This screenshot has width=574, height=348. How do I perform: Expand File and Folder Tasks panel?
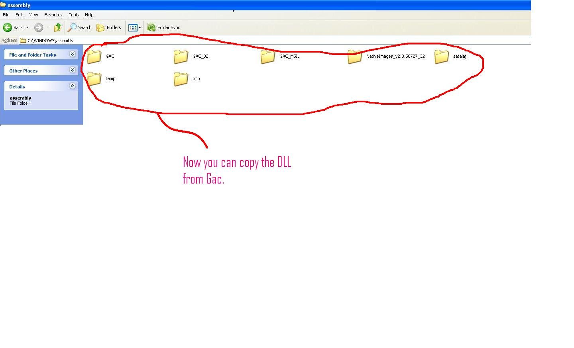coord(73,54)
